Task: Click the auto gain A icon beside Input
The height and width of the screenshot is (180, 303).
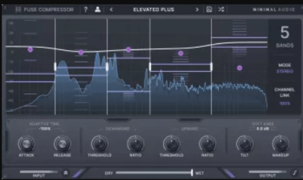Action: click(x=66, y=172)
